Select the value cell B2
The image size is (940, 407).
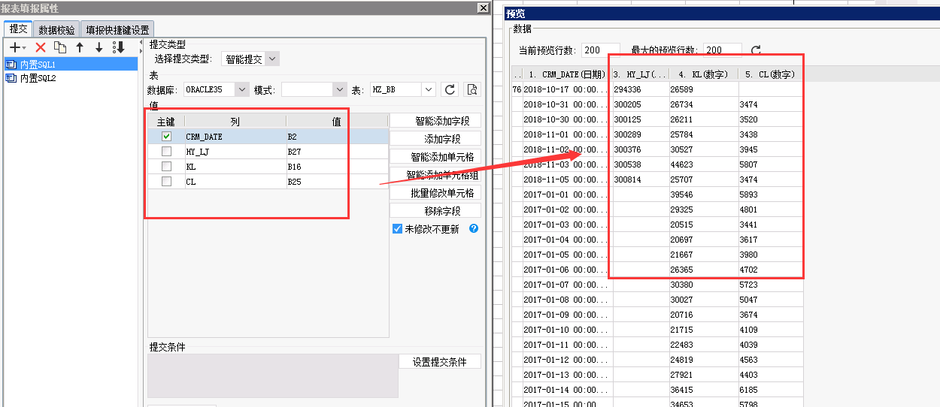(x=337, y=137)
